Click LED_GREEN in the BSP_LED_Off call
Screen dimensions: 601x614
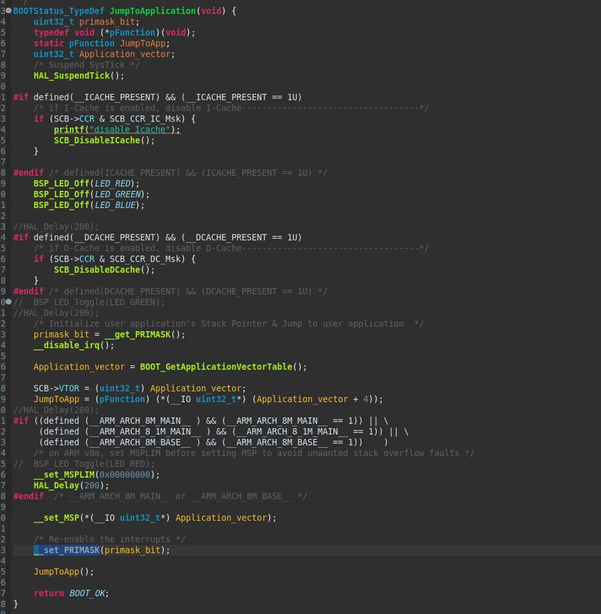[x=117, y=194]
